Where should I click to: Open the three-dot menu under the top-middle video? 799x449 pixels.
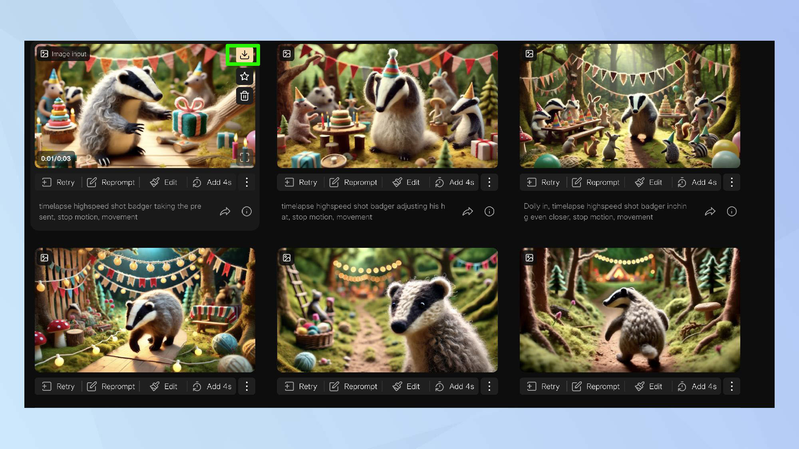pyautogui.click(x=489, y=182)
